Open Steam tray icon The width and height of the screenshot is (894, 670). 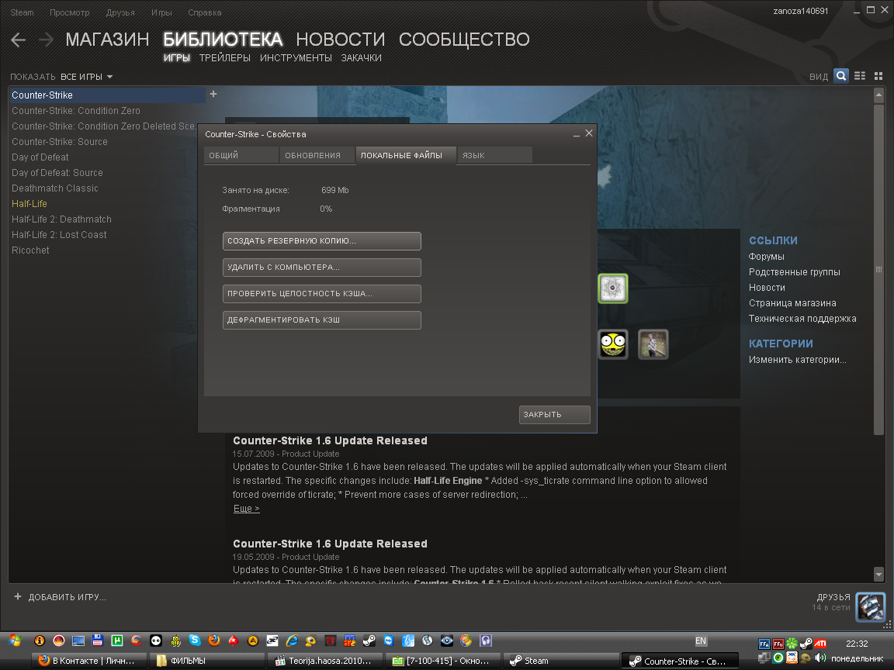806,644
